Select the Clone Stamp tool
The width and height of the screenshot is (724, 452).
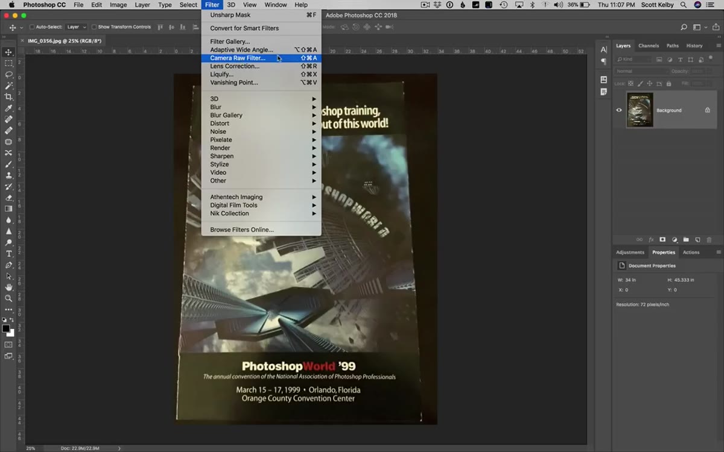[x=8, y=175]
